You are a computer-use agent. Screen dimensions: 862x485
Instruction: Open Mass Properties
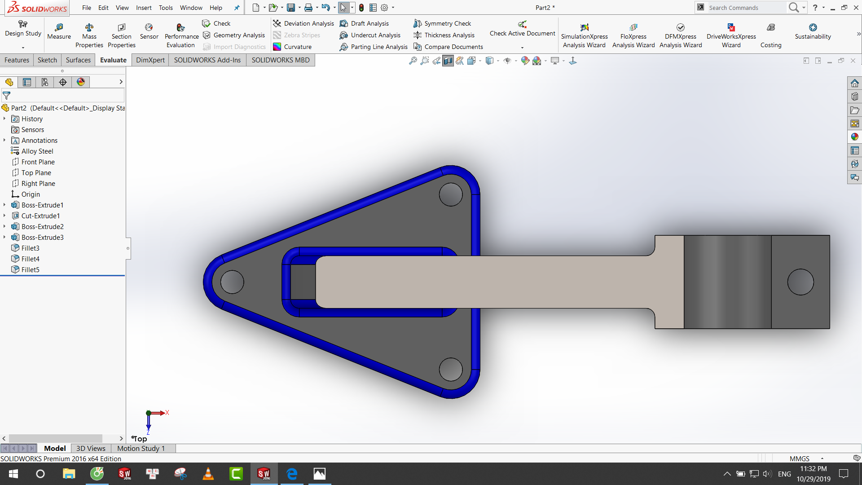(89, 35)
